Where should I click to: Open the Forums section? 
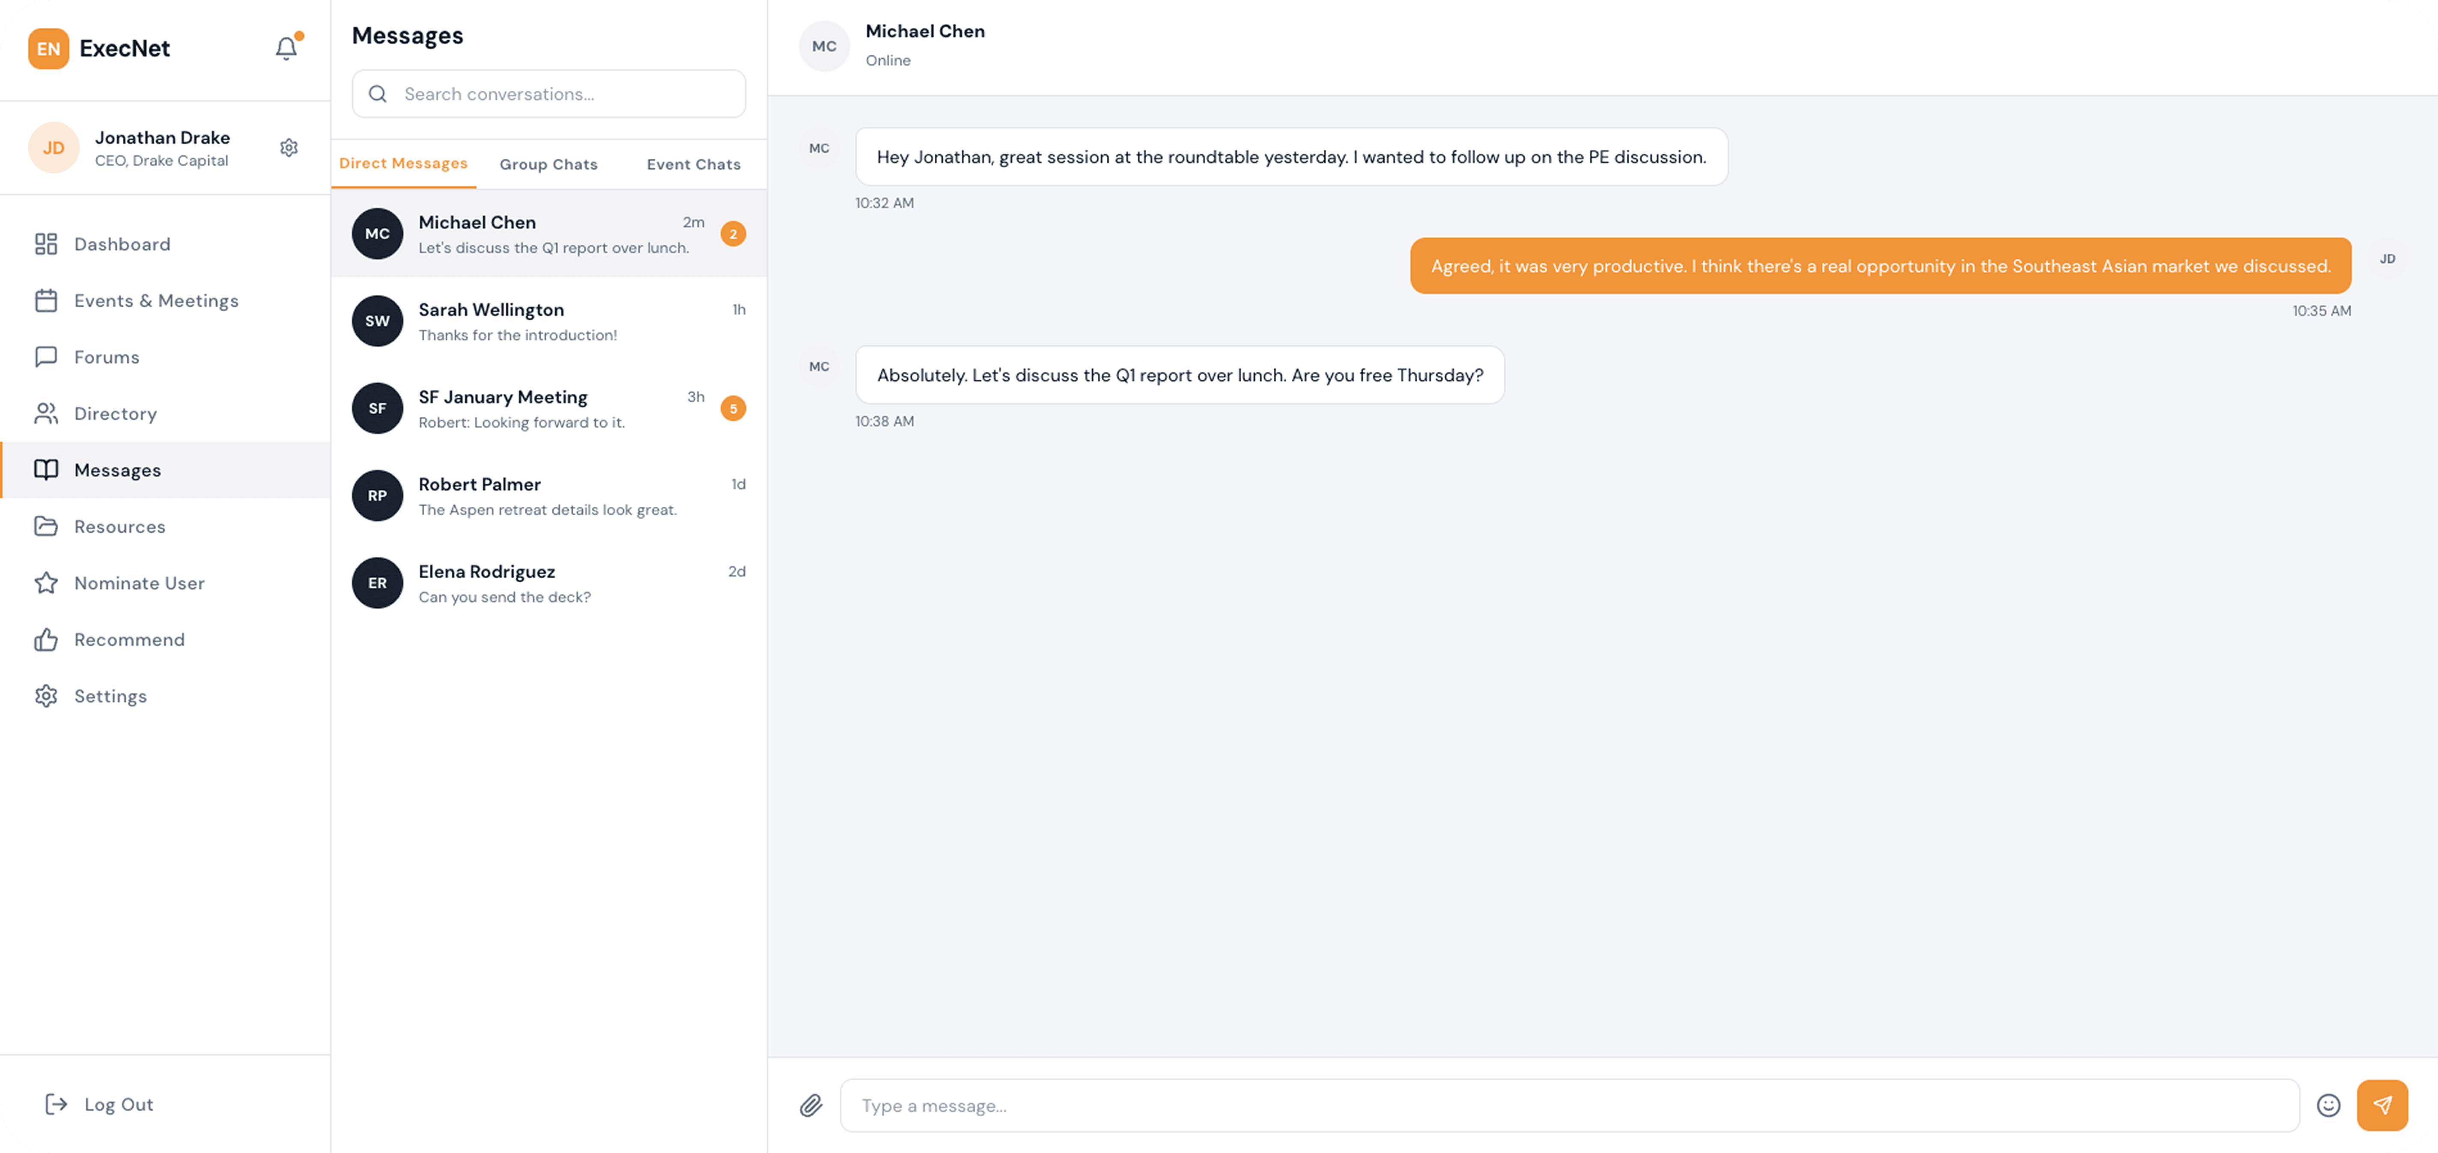[106, 357]
